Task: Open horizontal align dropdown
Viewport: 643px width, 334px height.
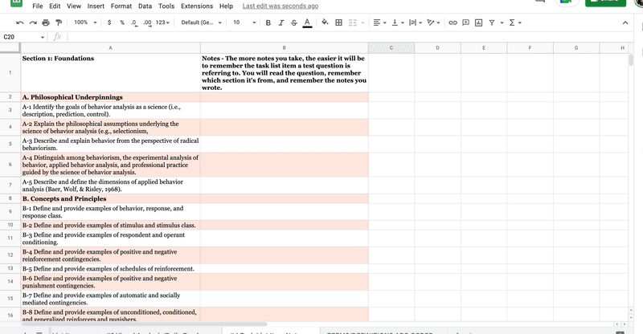Action: point(379,22)
